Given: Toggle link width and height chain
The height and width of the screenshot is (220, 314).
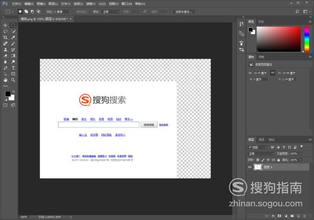Looking at the screenshot, I should click(272, 73).
